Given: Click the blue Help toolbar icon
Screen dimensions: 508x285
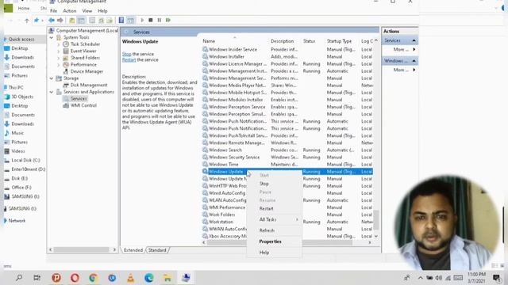Looking at the screenshot, I should tap(121, 20).
